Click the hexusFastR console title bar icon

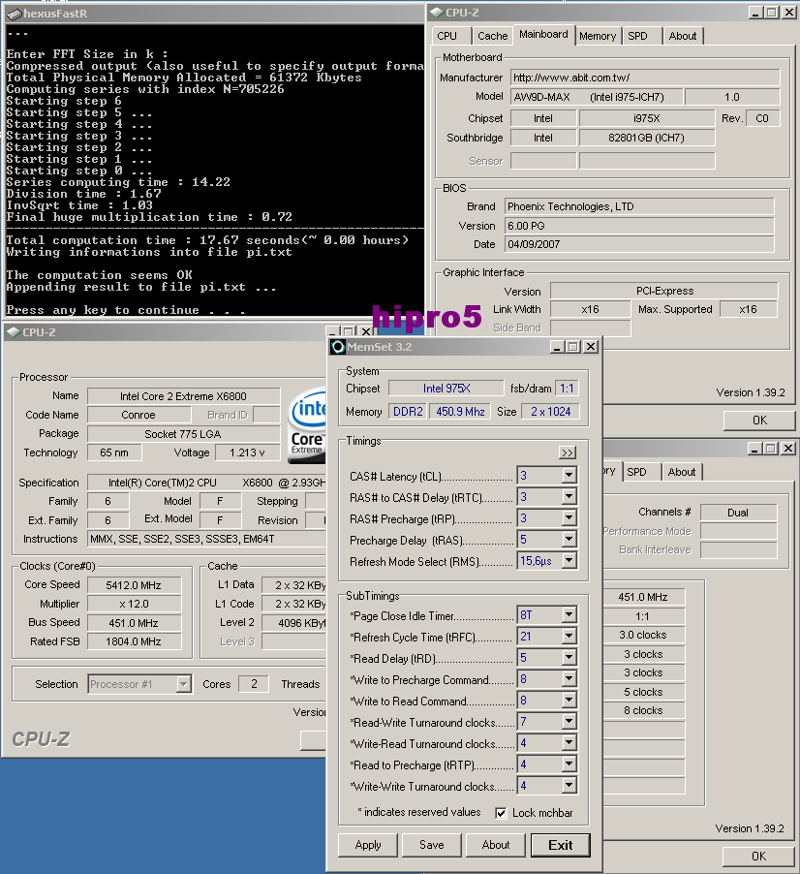(15, 14)
